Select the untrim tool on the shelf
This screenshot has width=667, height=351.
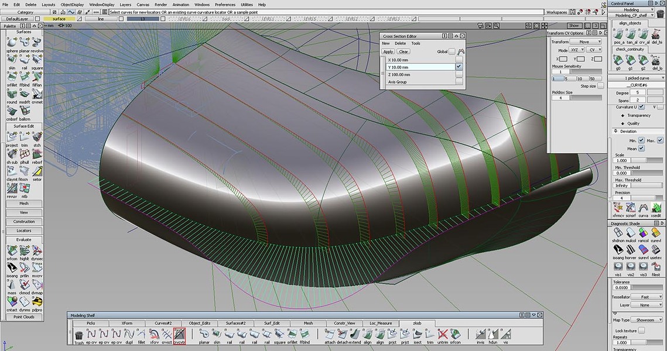[x=443, y=335]
